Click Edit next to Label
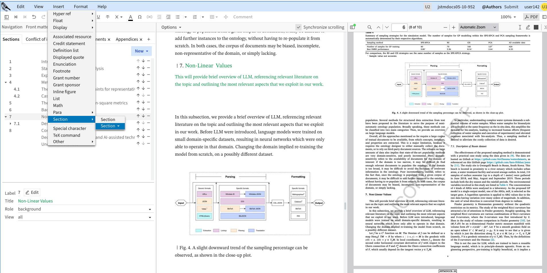This screenshot has height=273, width=547. pyautogui.click(x=32, y=192)
